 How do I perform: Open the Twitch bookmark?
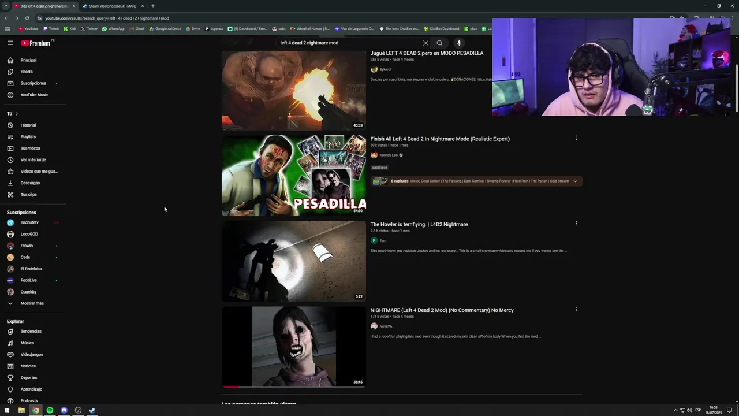[51, 29]
